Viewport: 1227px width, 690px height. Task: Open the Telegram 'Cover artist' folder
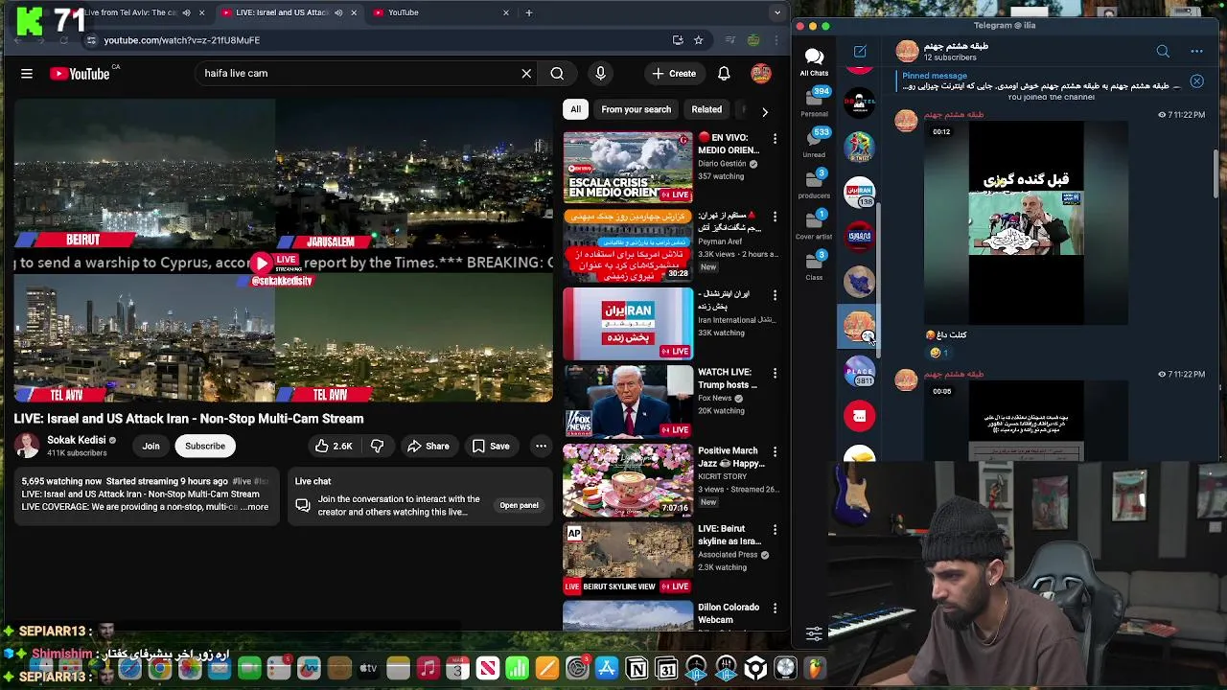(814, 226)
